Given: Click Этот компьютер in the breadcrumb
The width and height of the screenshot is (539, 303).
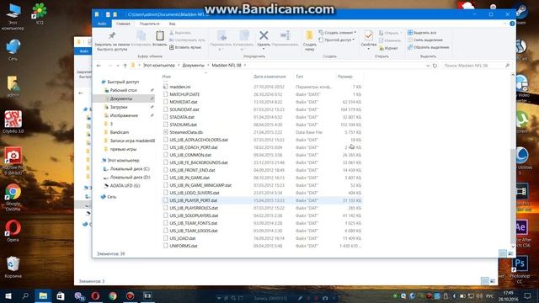Looking at the screenshot, I should [159, 66].
